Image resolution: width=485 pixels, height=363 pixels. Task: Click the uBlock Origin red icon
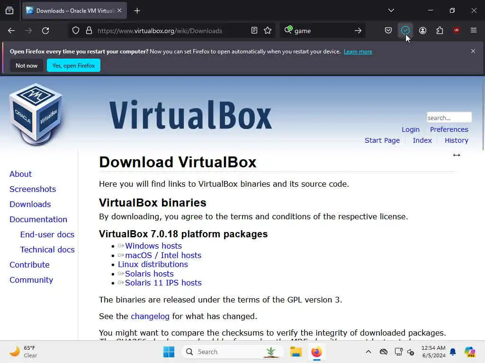(457, 30)
